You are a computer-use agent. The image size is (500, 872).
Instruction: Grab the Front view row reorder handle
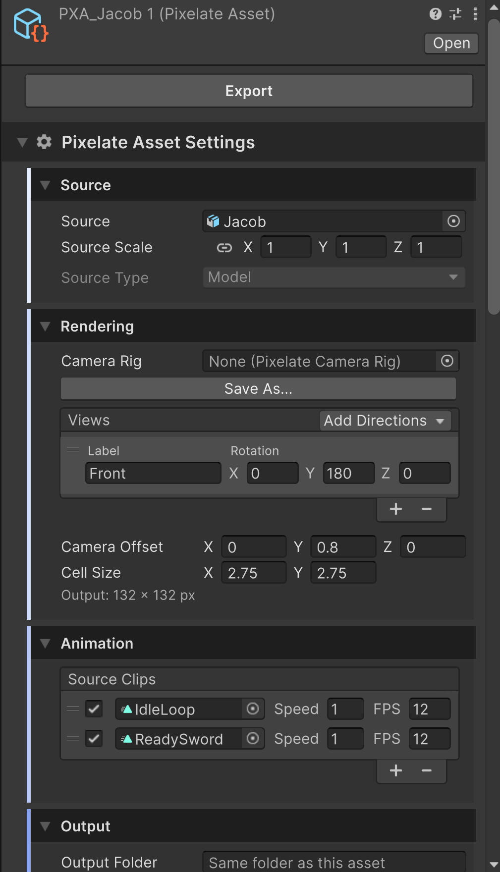click(73, 449)
